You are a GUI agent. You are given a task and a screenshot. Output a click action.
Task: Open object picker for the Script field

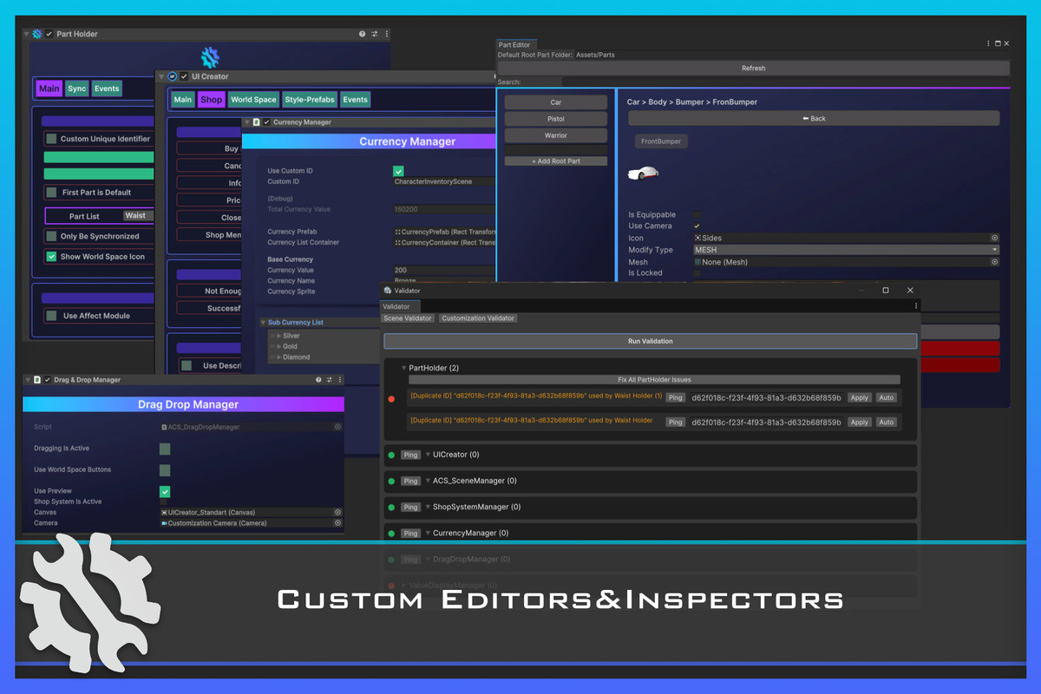click(337, 427)
